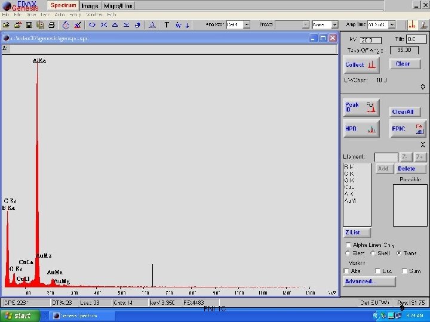Viewport: 430px width, 322px height.
Task: Click the ClearAll button
Action: click(405, 112)
